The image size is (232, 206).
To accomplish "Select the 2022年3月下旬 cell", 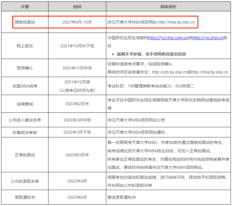I will tap(77, 132).
